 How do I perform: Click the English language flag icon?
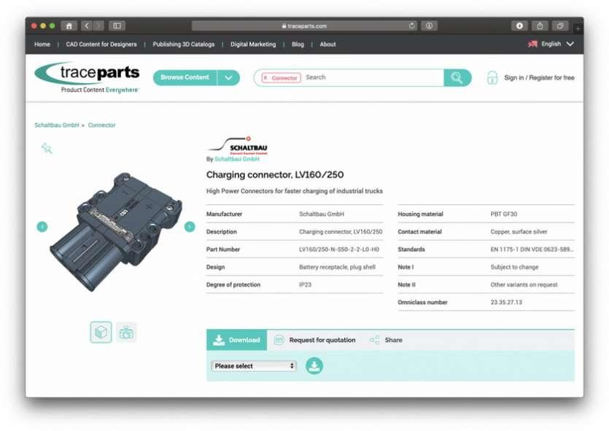[532, 44]
